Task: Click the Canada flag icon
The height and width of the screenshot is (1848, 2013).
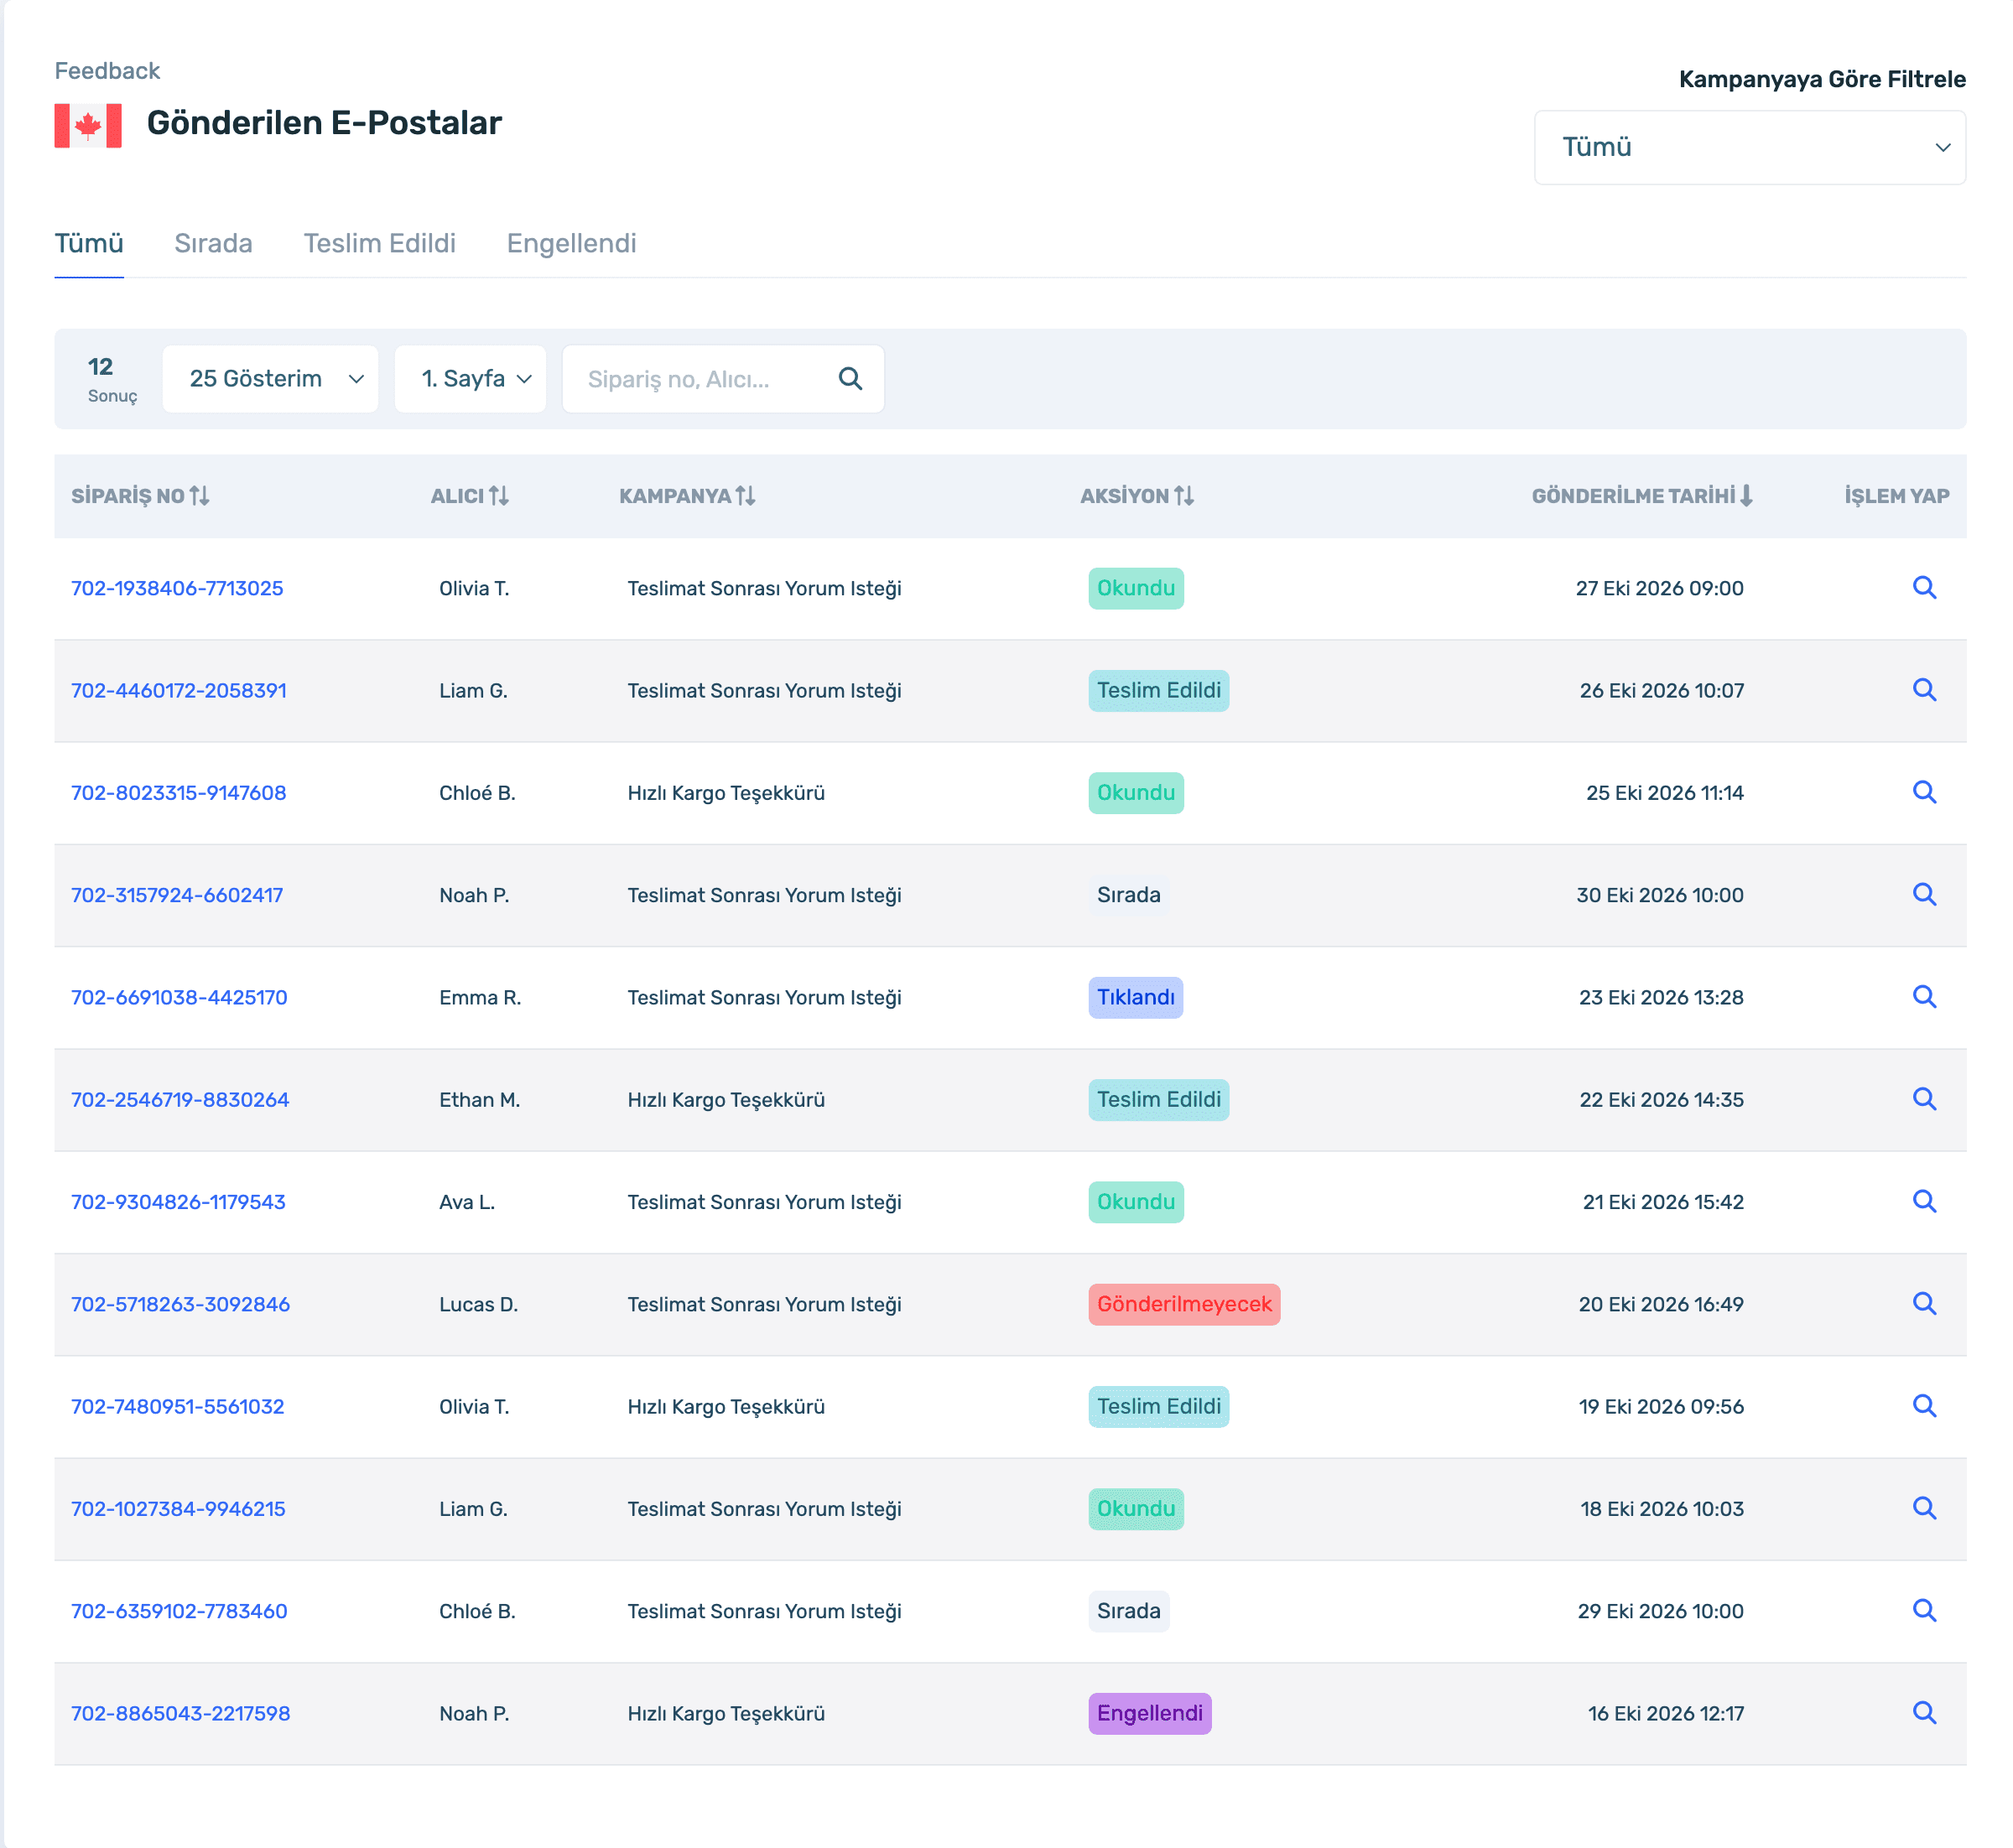Action: tap(88, 125)
